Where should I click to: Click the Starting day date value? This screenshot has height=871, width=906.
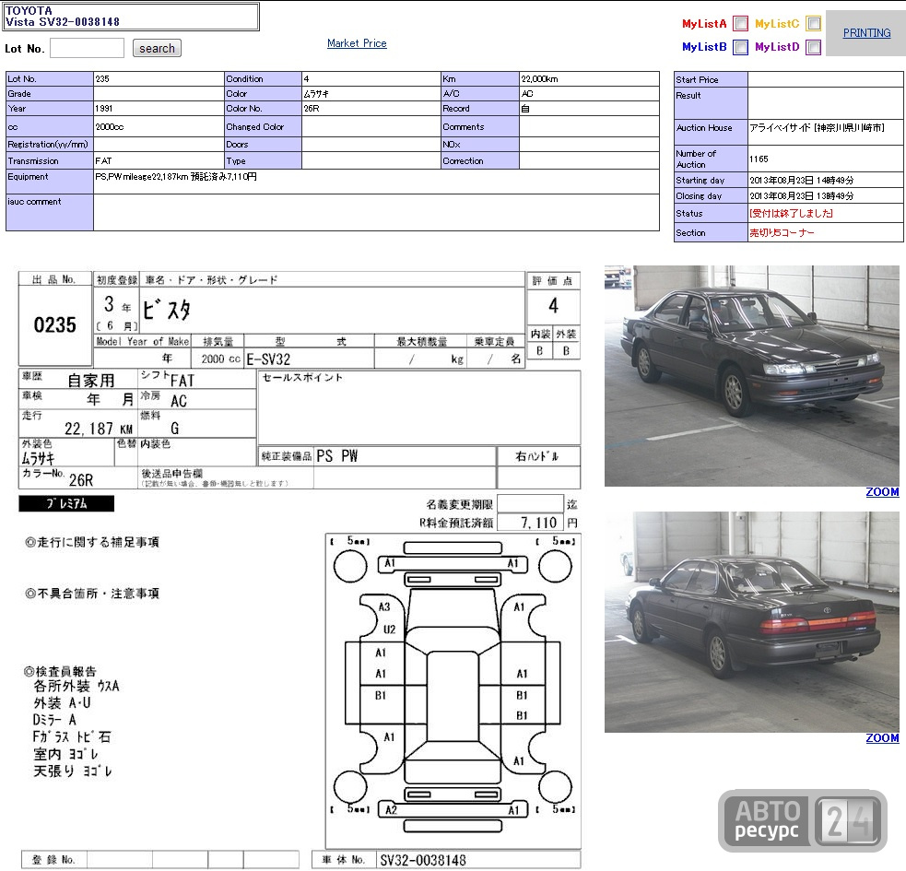[x=802, y=181]
